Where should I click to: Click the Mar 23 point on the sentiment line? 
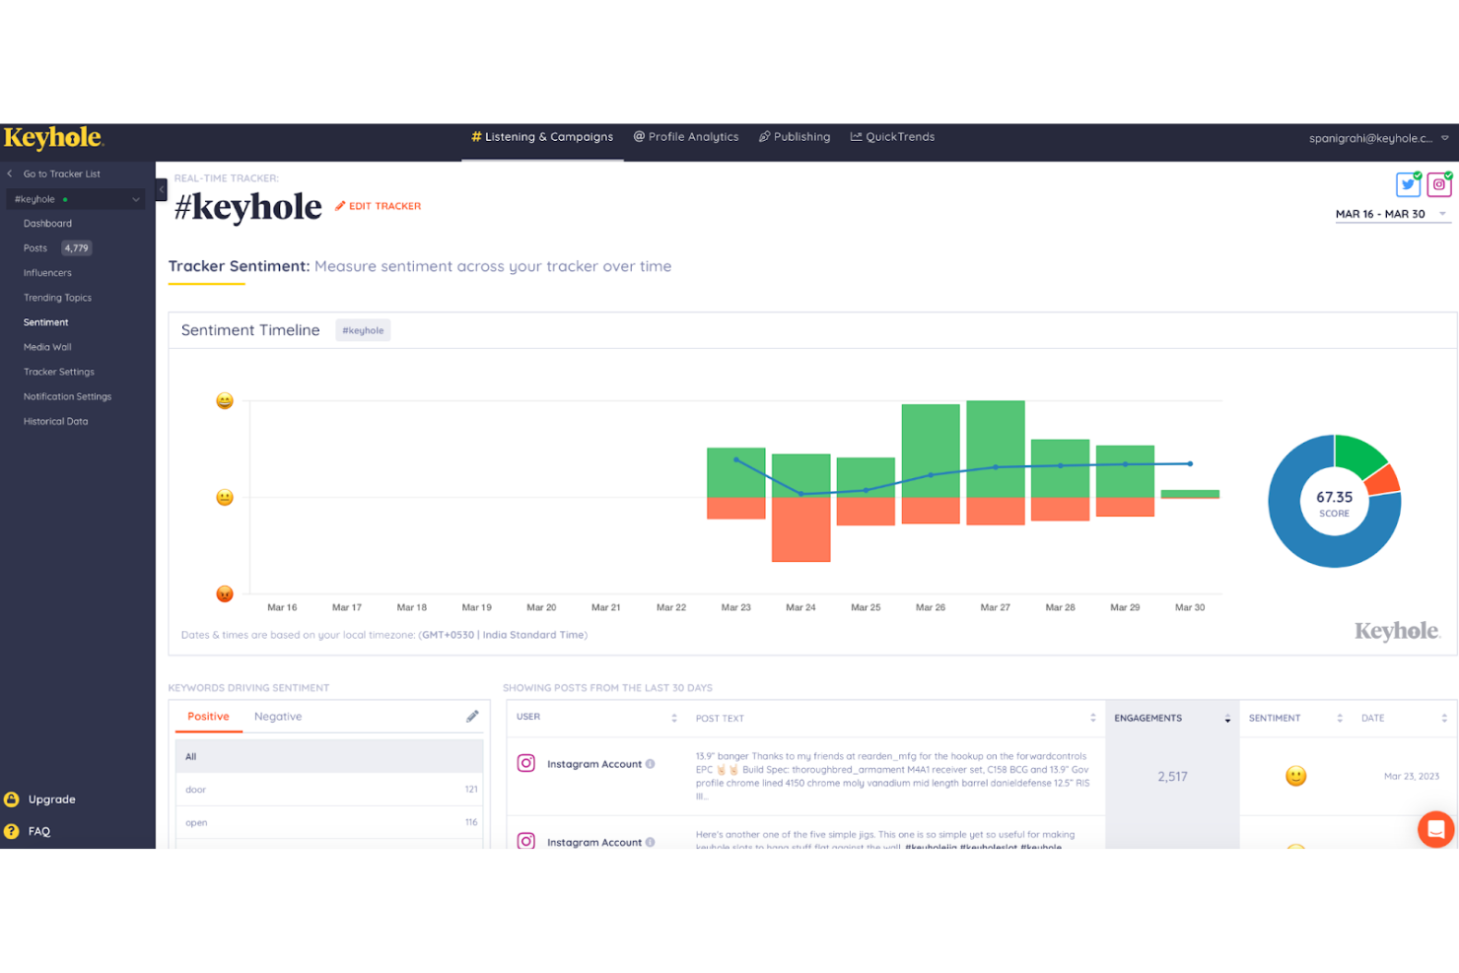point(736,460)
